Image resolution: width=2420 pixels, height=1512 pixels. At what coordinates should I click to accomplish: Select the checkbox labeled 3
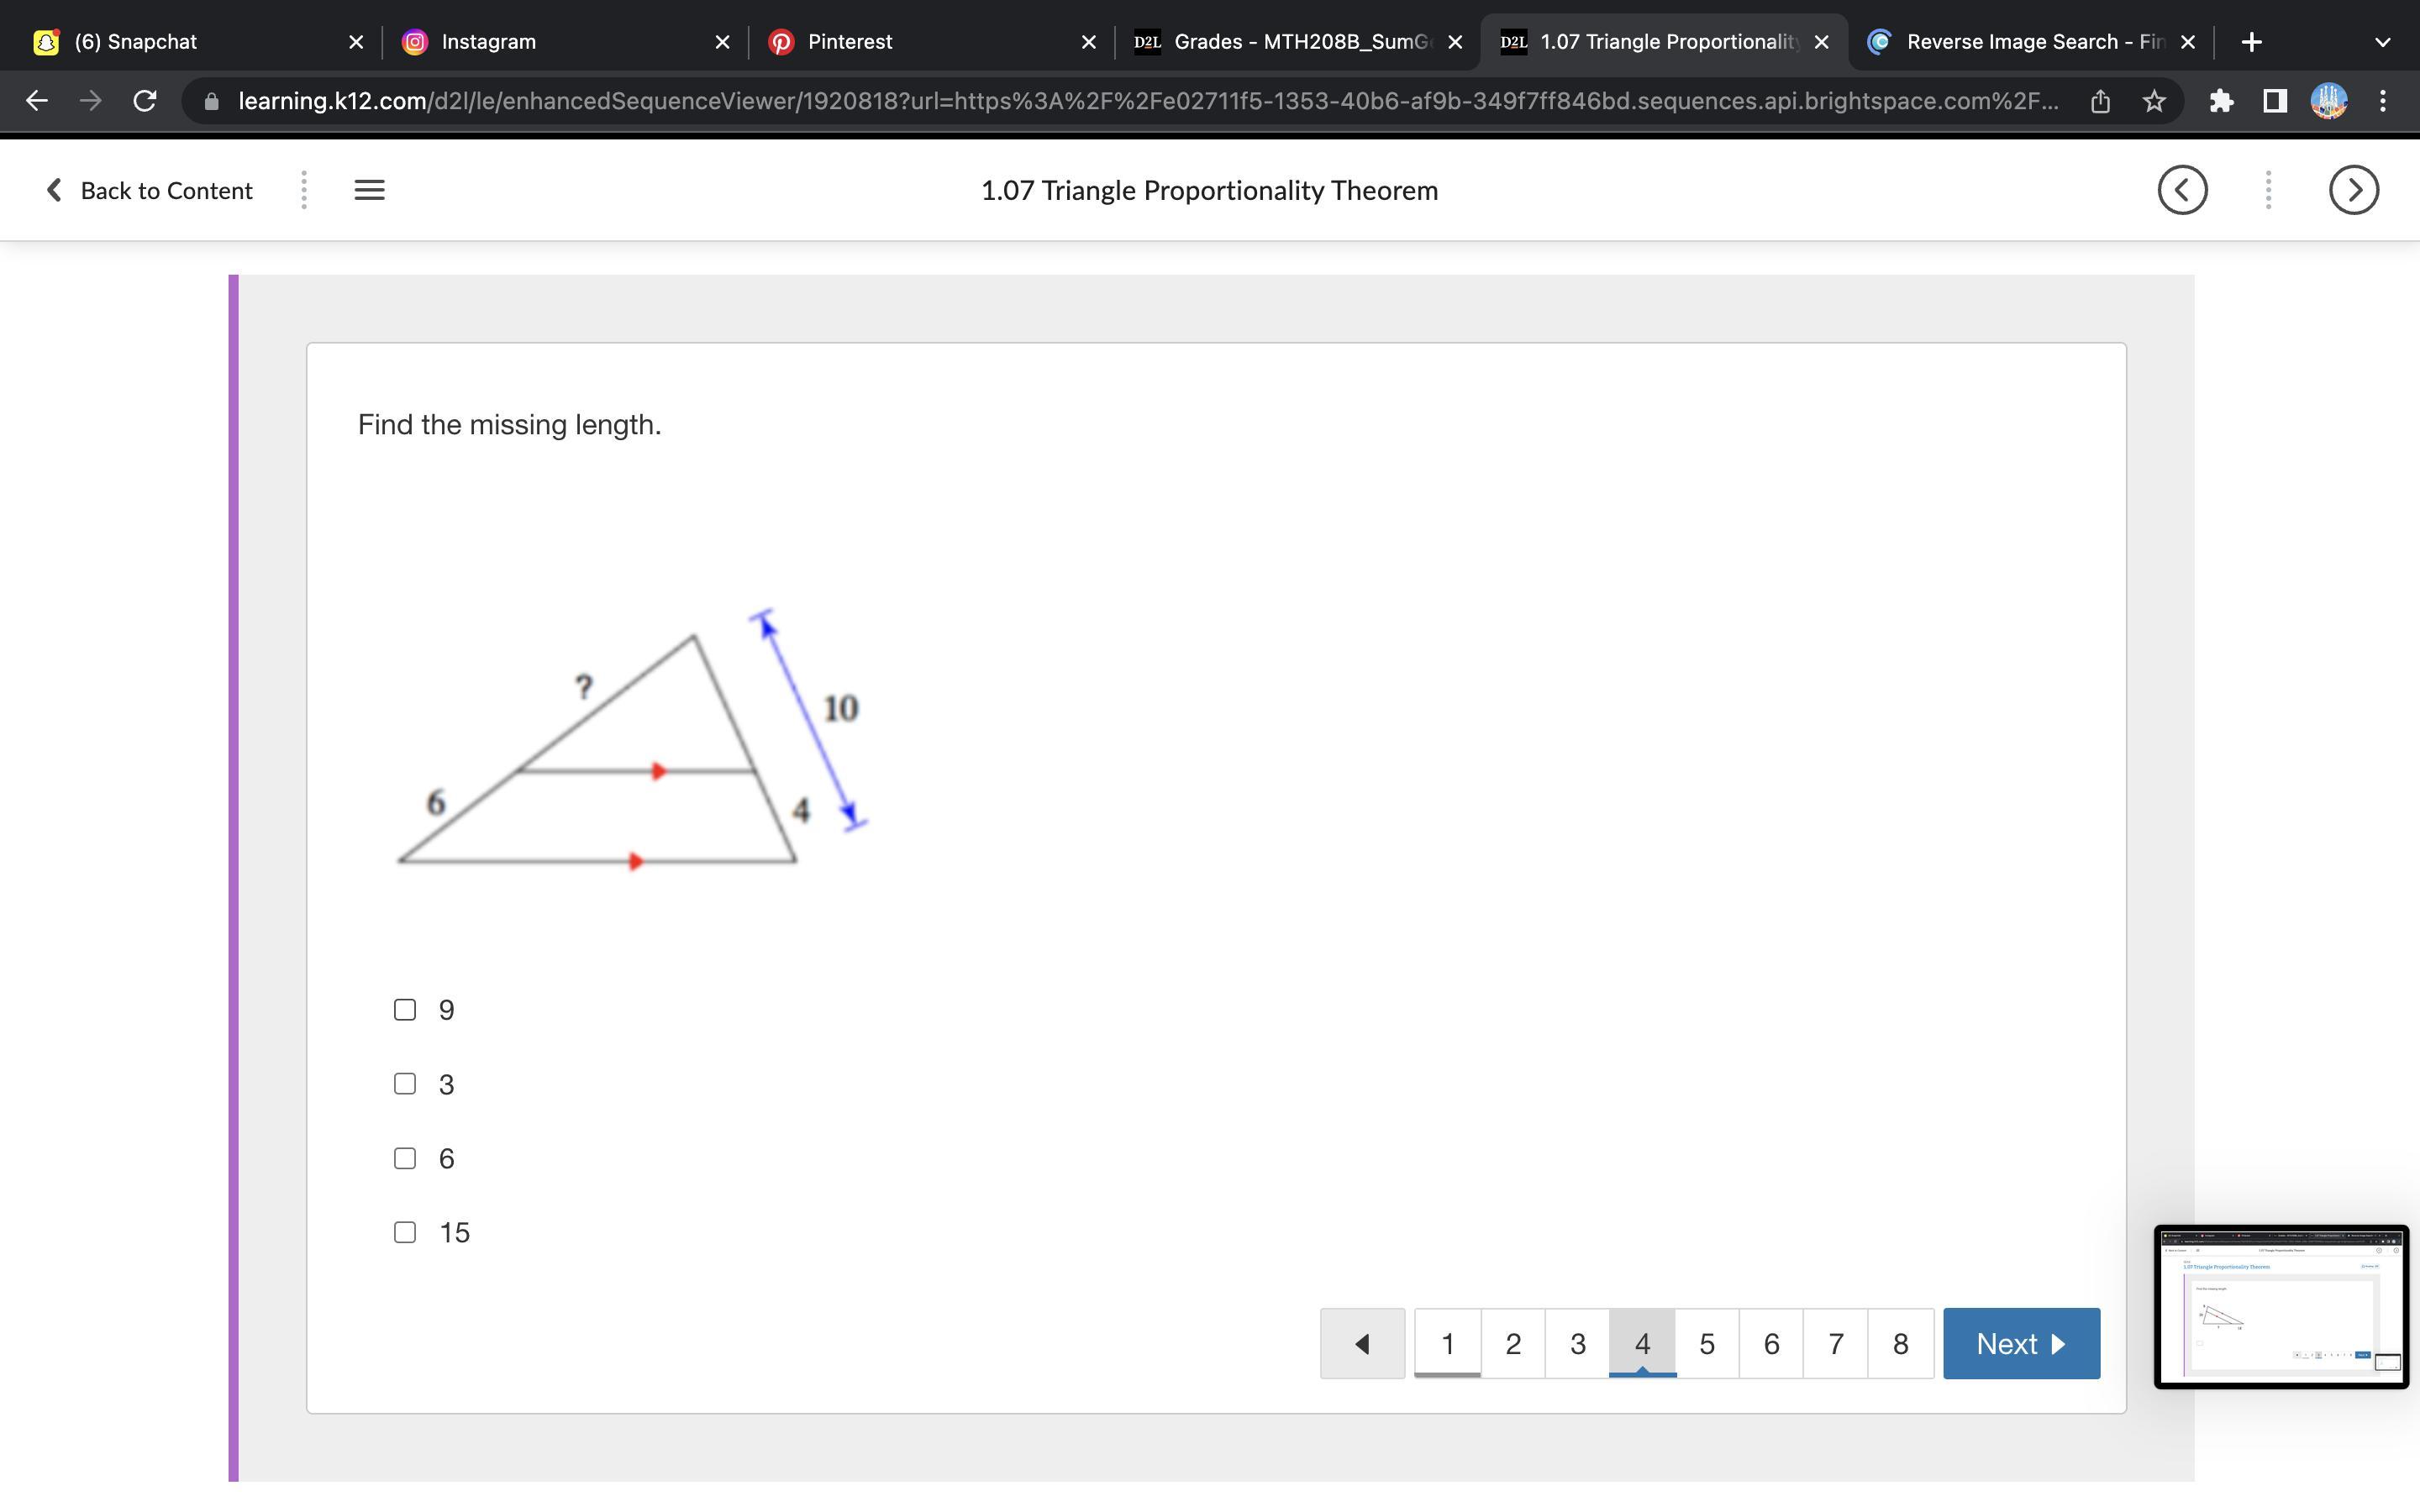click(405, 1084)
